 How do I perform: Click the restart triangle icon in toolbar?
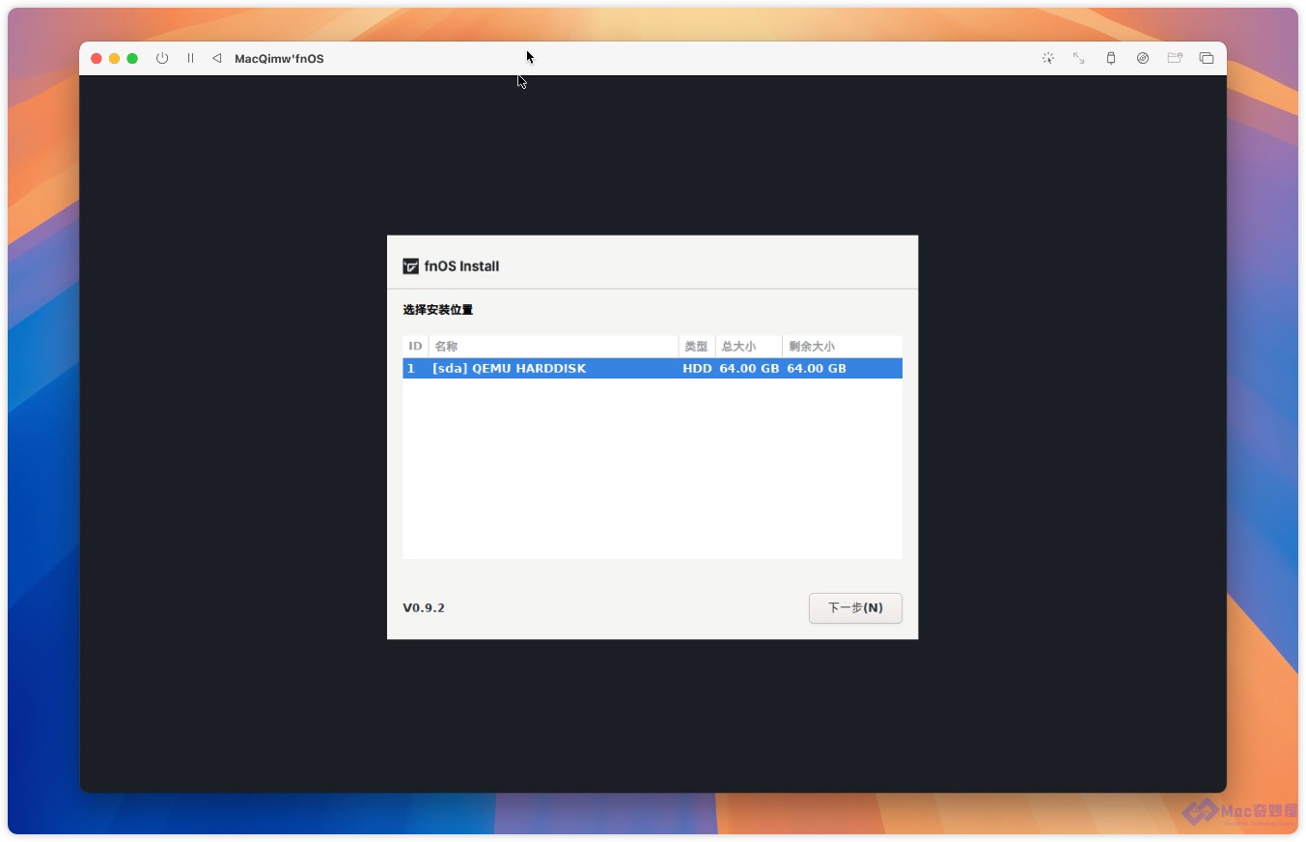216,58
